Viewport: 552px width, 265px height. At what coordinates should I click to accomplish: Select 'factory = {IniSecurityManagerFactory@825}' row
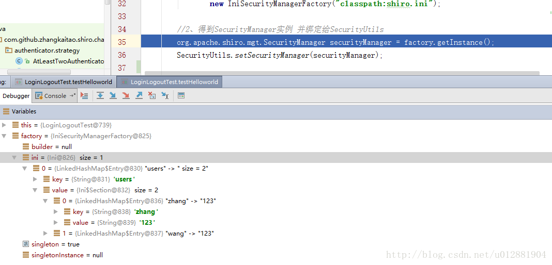276,136
